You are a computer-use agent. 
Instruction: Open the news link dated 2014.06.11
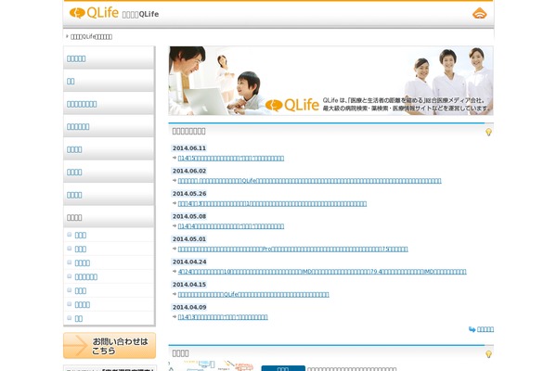(231, 159)
